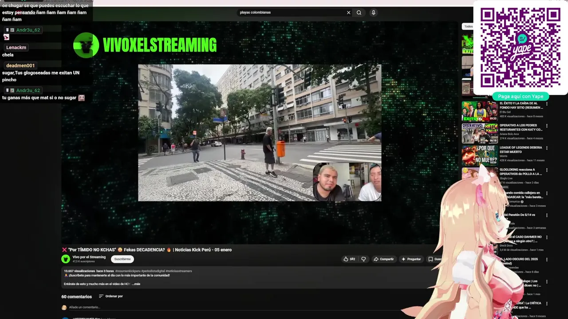Click '13.657 visualizaciones' text

pyautogui.click(x=79, y=271)
